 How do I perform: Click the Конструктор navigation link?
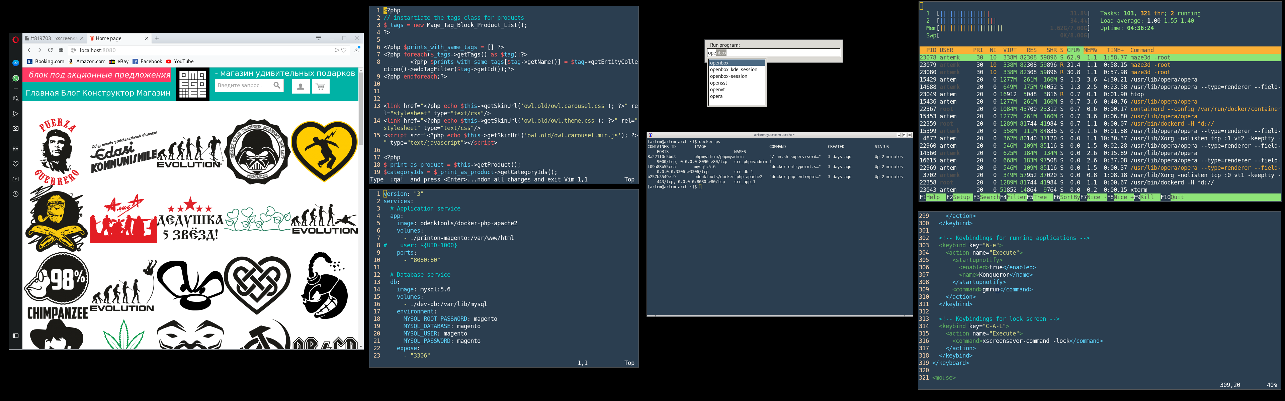tap(108, 93)
